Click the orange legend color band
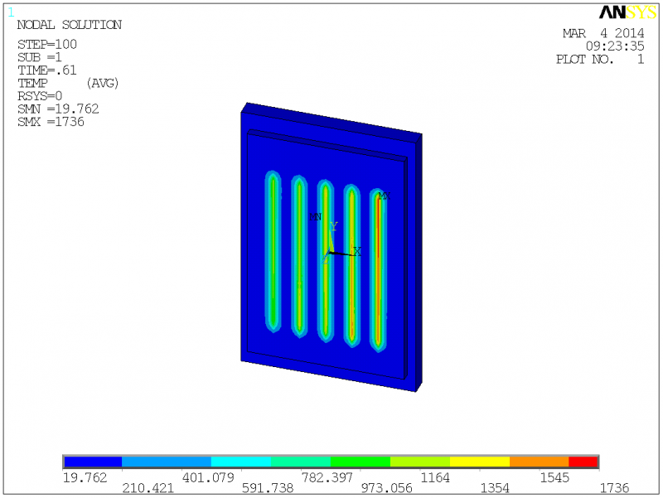Screen dimensions: 663x498 pos(540,462)
